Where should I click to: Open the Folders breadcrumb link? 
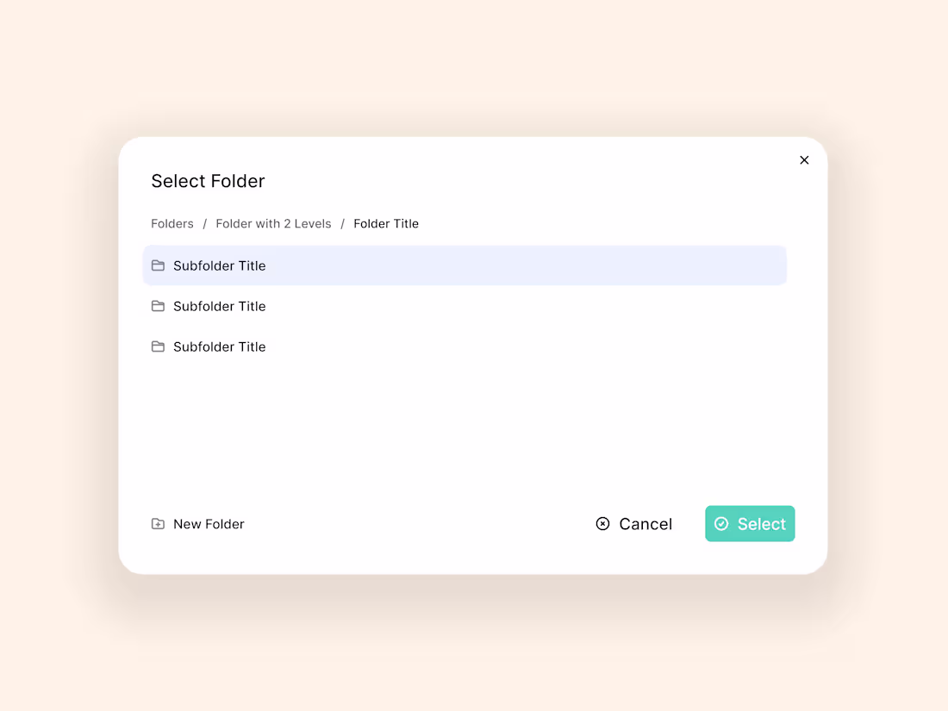point(172,223)
